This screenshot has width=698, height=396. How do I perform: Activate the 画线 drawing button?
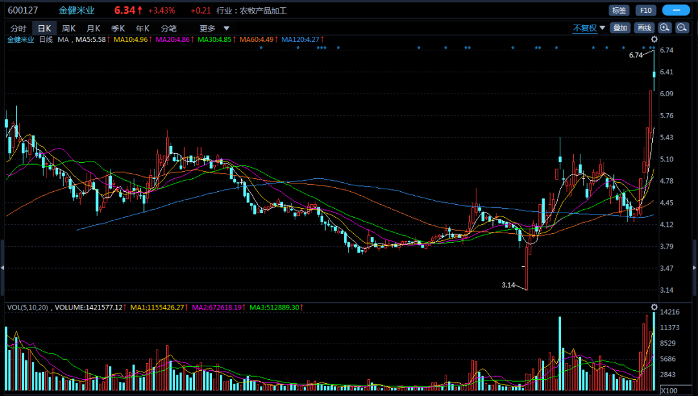point(644,28)
